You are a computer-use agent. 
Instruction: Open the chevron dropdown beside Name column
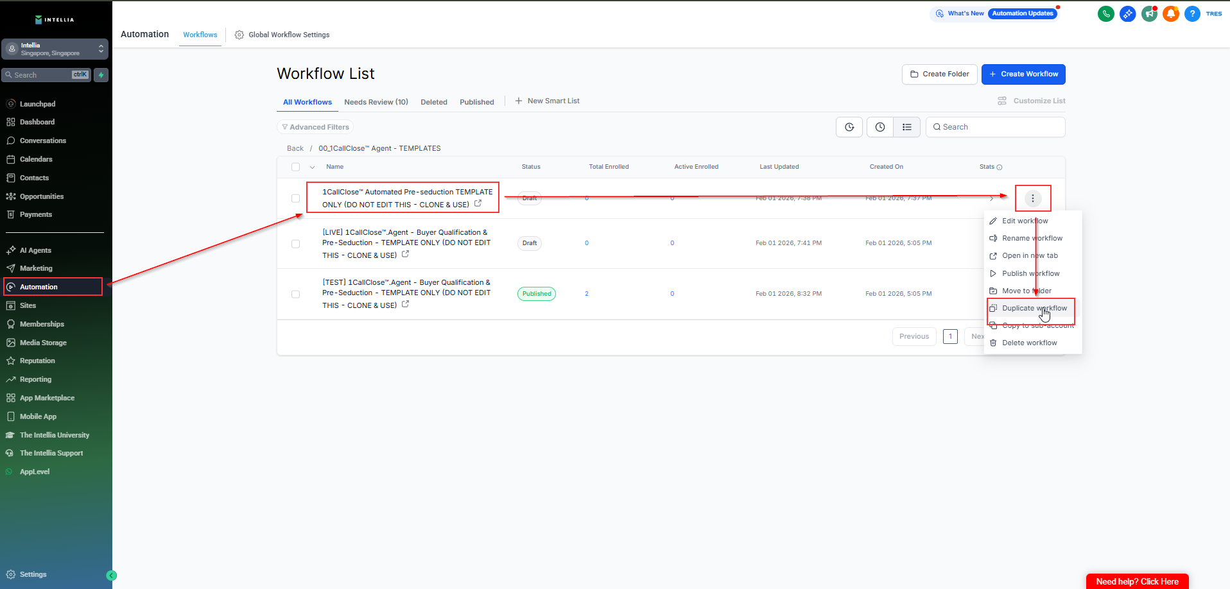[313, 167]
